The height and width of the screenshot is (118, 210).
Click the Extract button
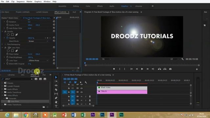click(165, 69)
